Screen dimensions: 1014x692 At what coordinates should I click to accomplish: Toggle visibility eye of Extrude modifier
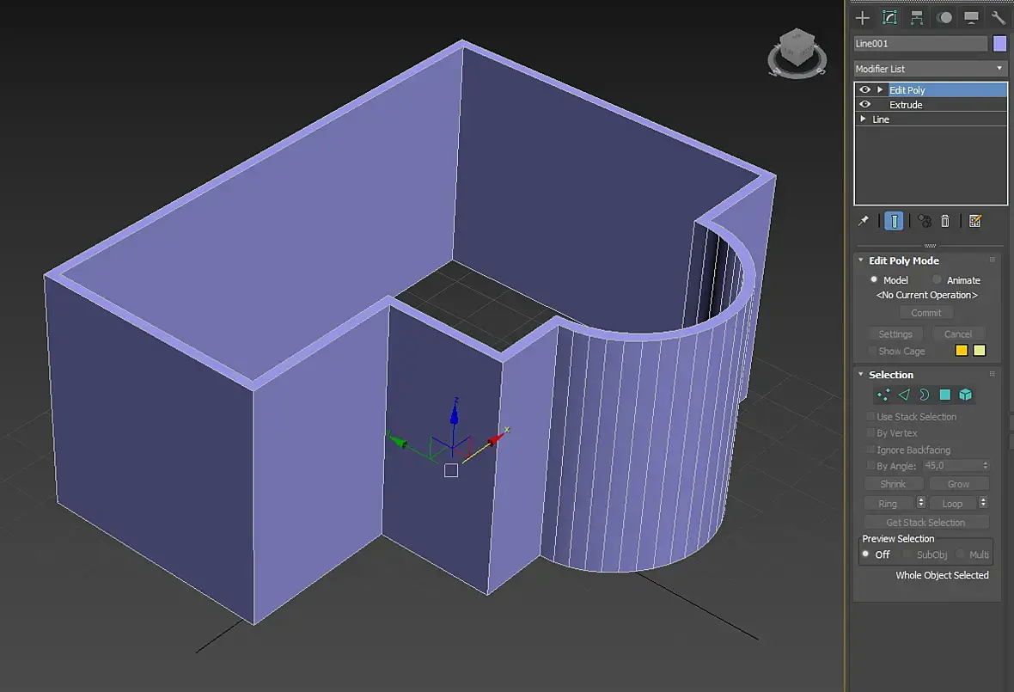[x=864, y=104]
